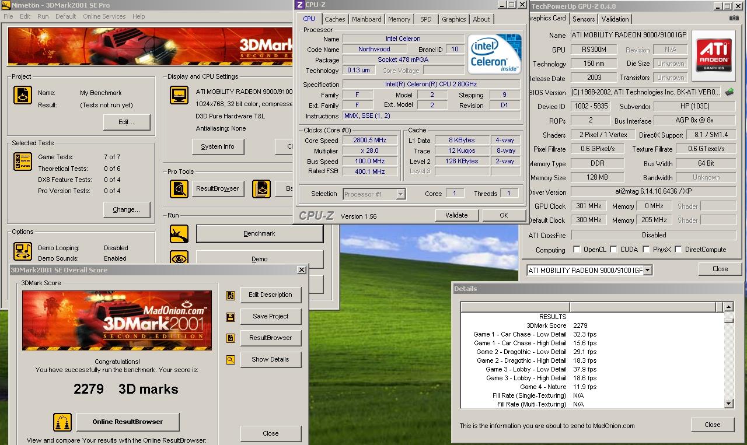Viewport: 747px width, 445px height.
Task: Switch to the About tab in CPU-Z
Action: pyautogui.click(x=481, y=19)
